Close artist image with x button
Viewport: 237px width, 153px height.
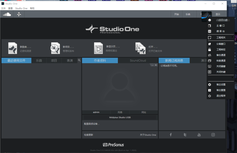pos(156,65)
